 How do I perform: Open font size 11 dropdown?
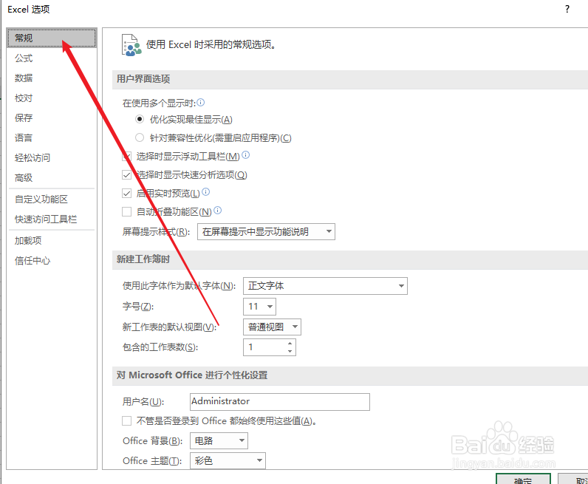point(259,307)
